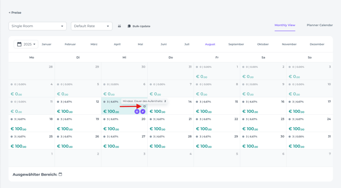Click the € 100 price on August 20
Screen dimensions: 341x188
111,129
